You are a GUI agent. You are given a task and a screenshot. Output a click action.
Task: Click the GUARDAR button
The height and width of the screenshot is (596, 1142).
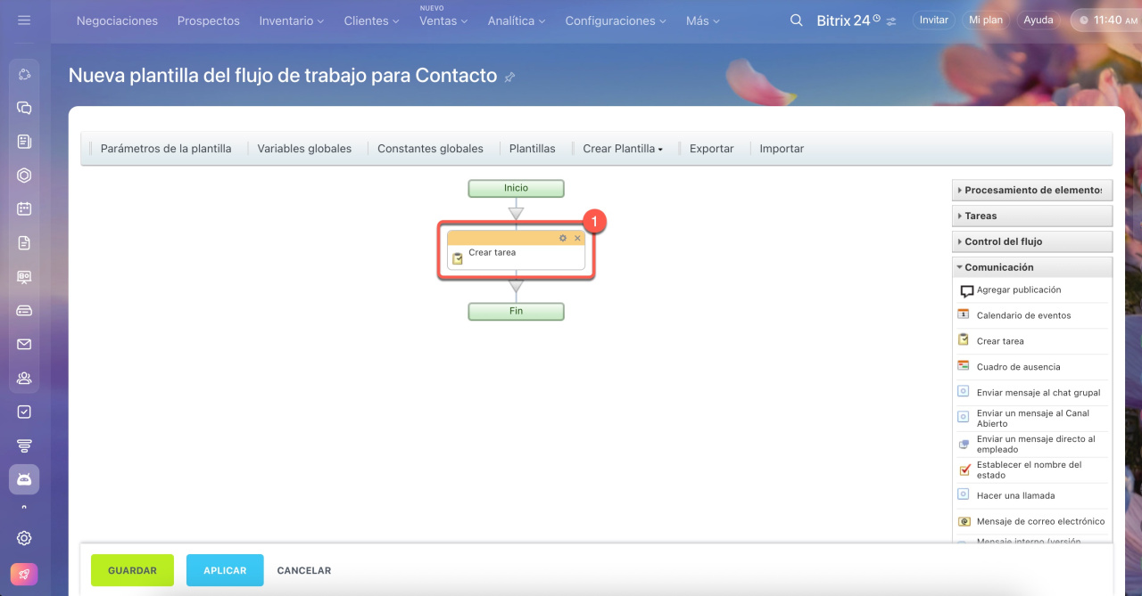[x=132, y=570]
